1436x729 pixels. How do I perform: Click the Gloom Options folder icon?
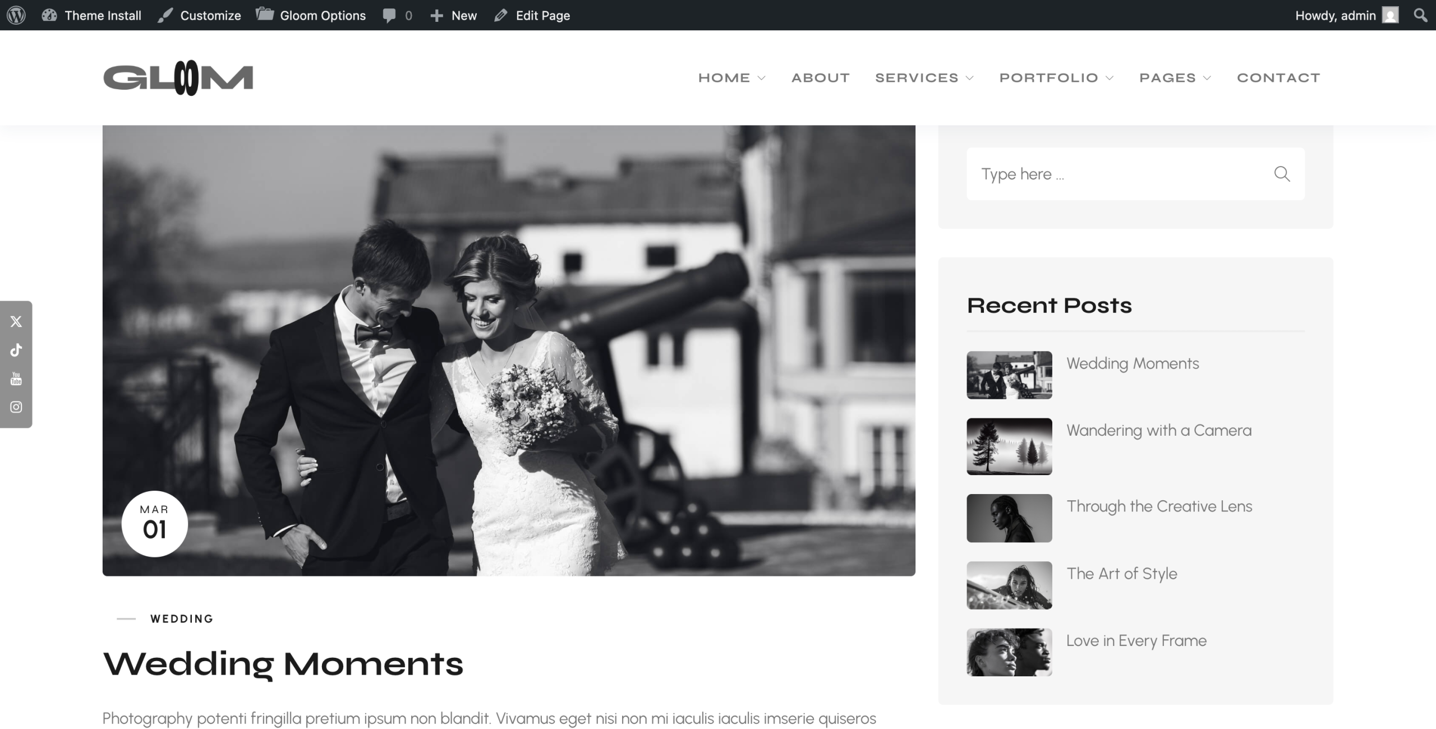coord(265,14)
